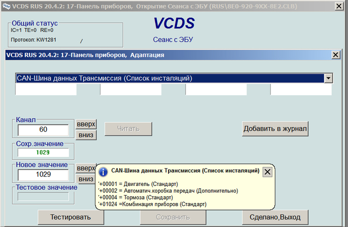The height and width of the screenshot is (227, 348).
Task: Click tooltip line '+00004 = Тормоза (Стандарт)'
Action: click(x=136, y=197)
